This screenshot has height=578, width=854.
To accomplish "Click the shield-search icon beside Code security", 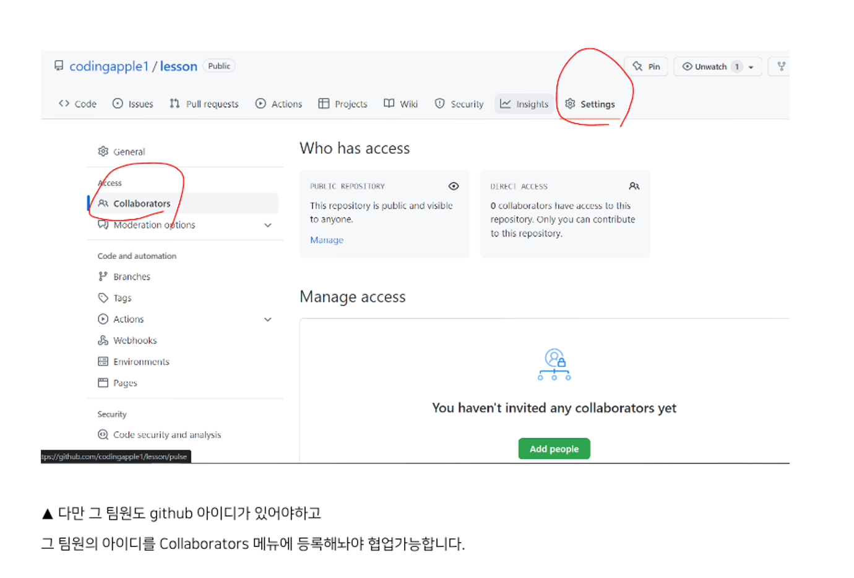I will coord(103,435).
